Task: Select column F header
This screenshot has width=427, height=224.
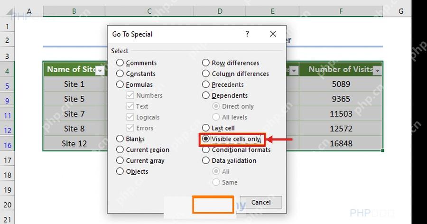Action: (x=341, y=11)
